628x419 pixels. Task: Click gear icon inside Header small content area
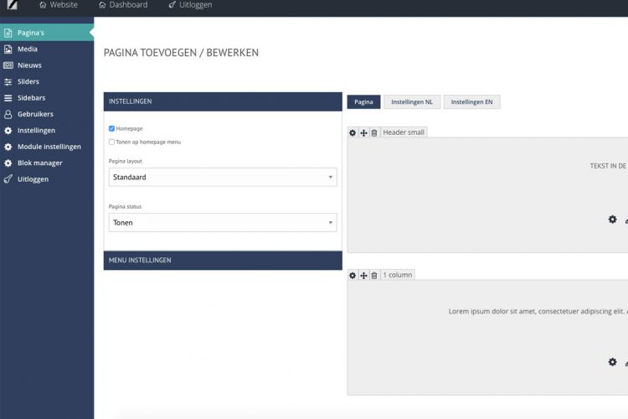(612, 220)
